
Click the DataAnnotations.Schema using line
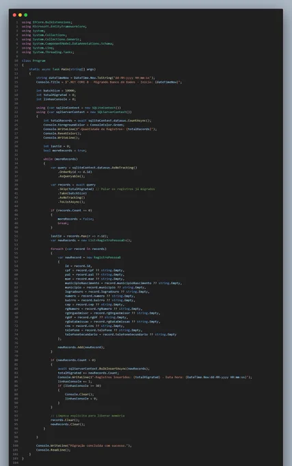click(68, 43)
